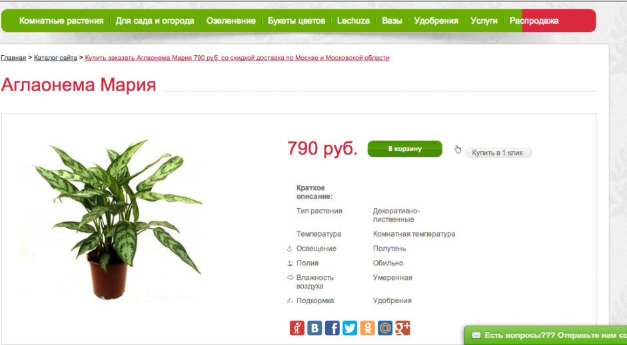Follow Каталог сайта breadcrumb link
This screenshot has width=627, height=345.
(55, 58)
